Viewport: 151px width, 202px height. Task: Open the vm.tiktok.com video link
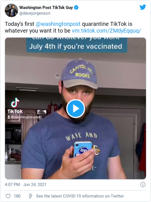106,31
